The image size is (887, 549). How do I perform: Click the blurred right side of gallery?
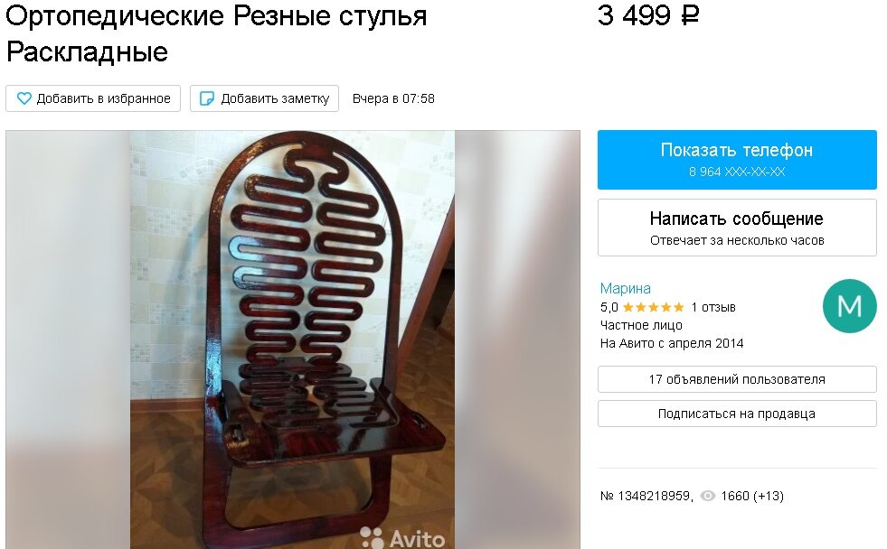click(x=517, y=340)
